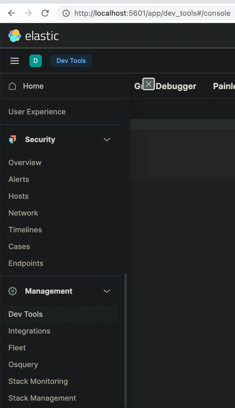Viewport: 235px width, 408px height.
Task: Select Timelines in the Security menu
Action: click(25, 229)
